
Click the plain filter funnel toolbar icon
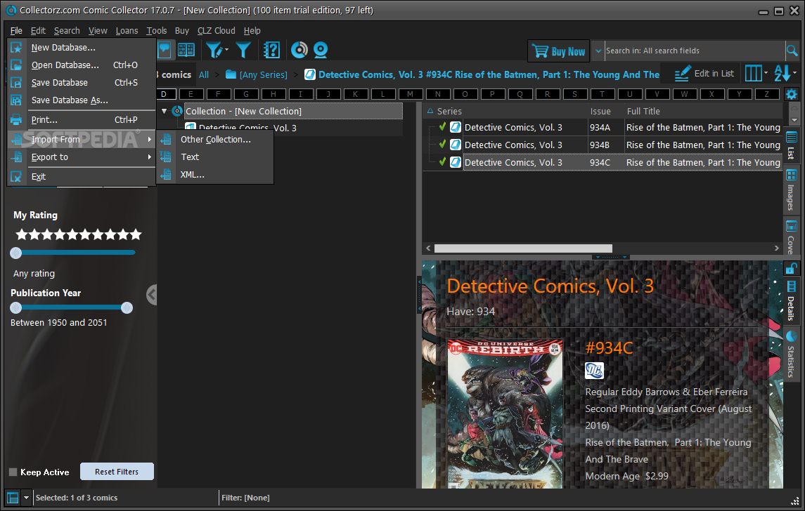[243, 50]
